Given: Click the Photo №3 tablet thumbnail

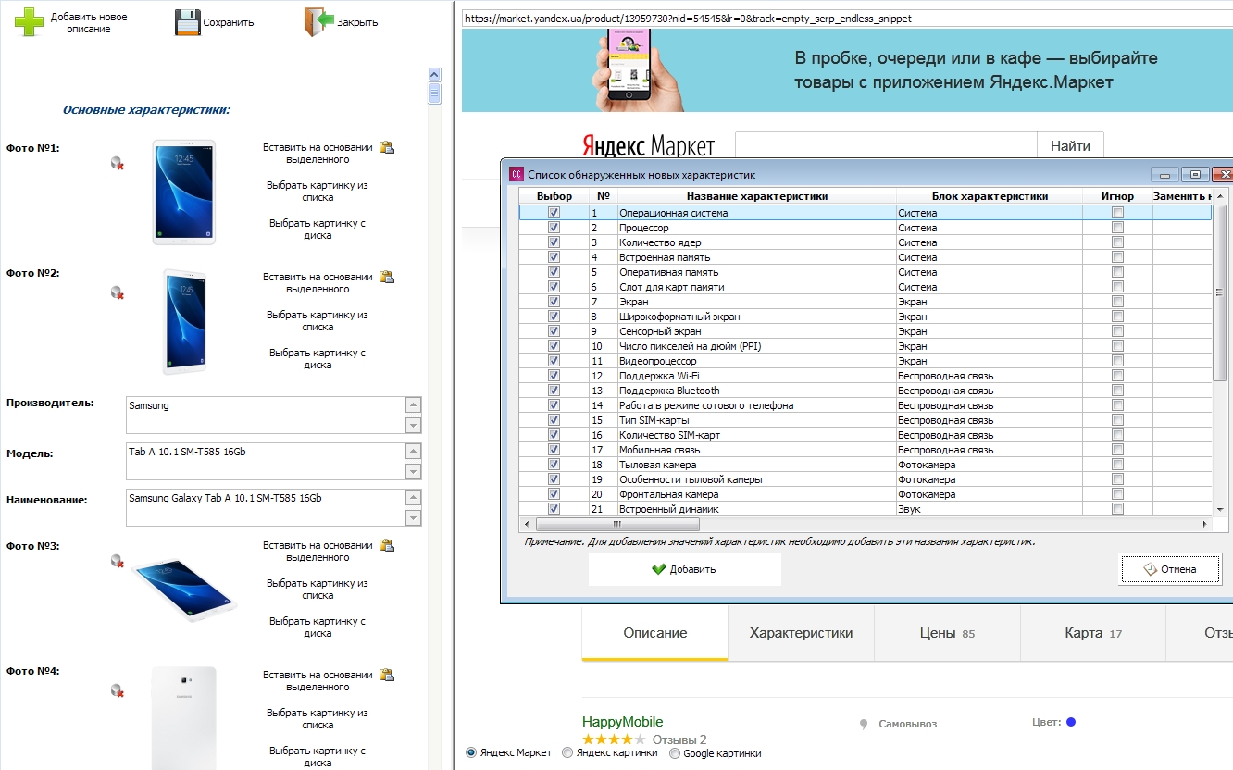Looking at the screenshot, I should coord(184,590).
